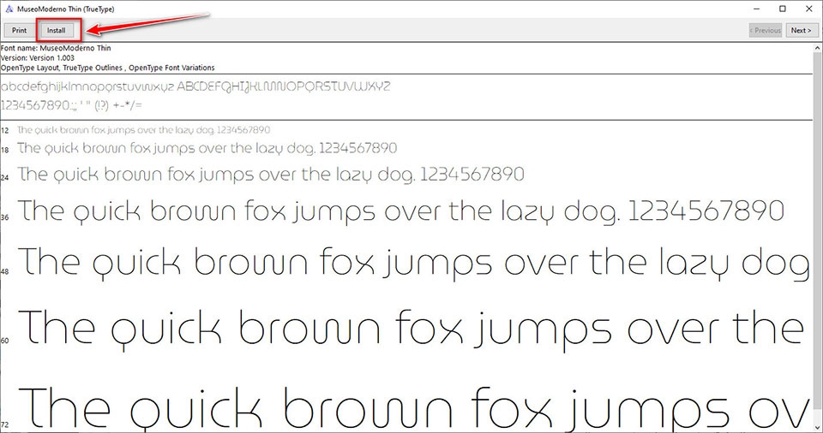This screenshot has height=433, width=823.
Task: Click the size 36 sample sentence
Action: 401,211
